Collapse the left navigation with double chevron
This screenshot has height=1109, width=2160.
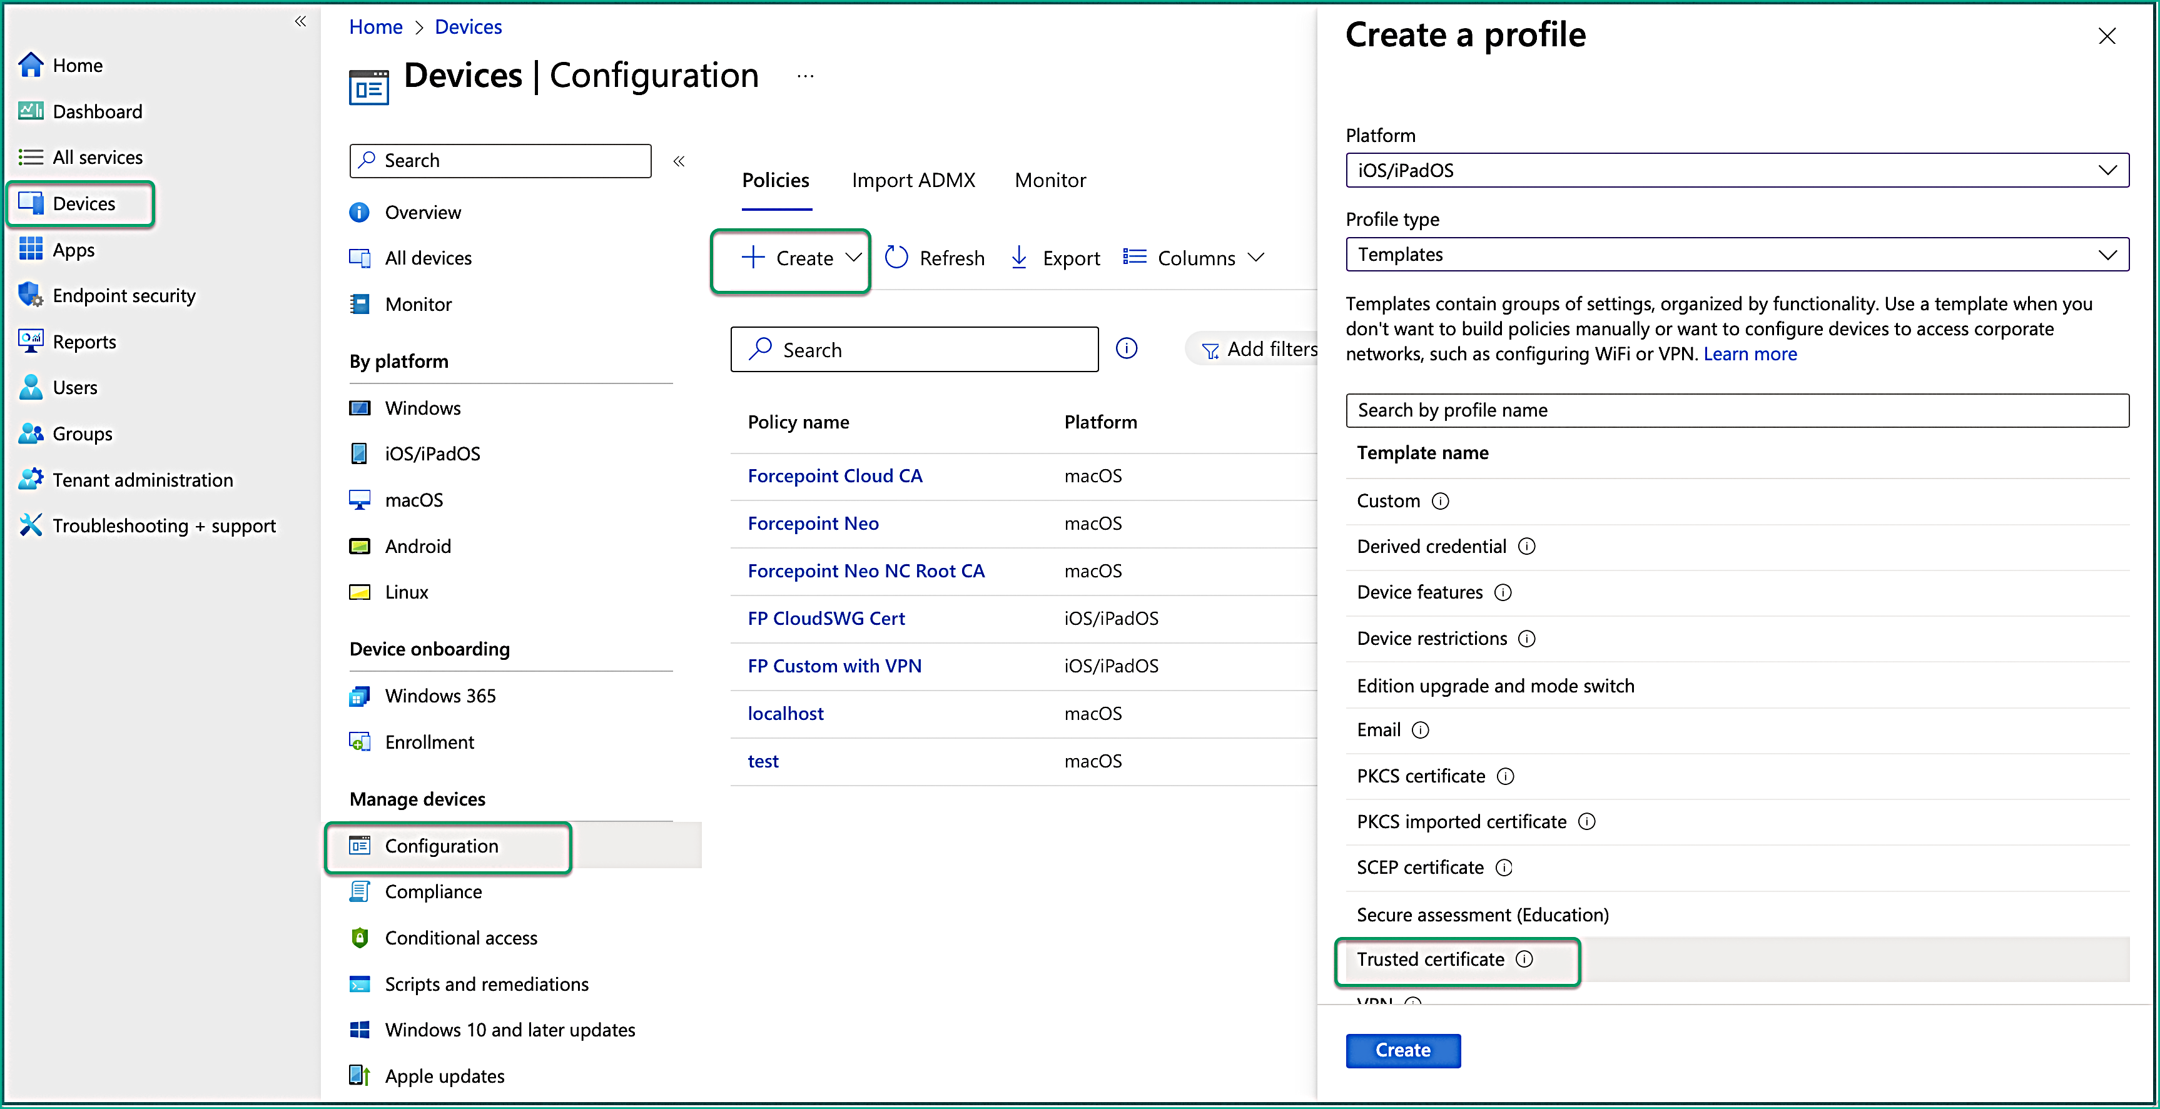pyautogui.click(x=300, y=22)
